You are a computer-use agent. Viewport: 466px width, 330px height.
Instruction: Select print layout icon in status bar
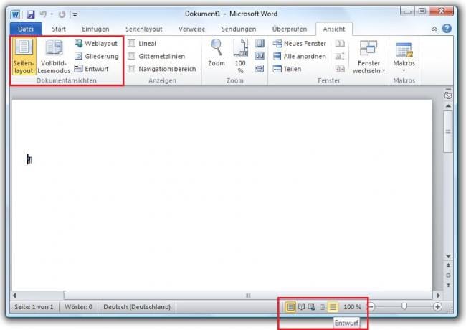[290, 307]
